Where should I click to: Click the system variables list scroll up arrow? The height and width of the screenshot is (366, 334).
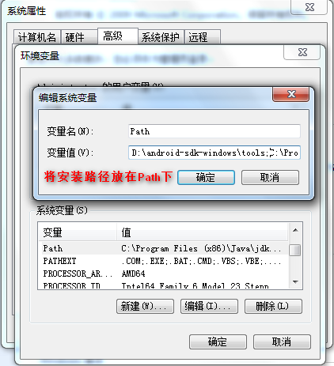tap(295, 230)
